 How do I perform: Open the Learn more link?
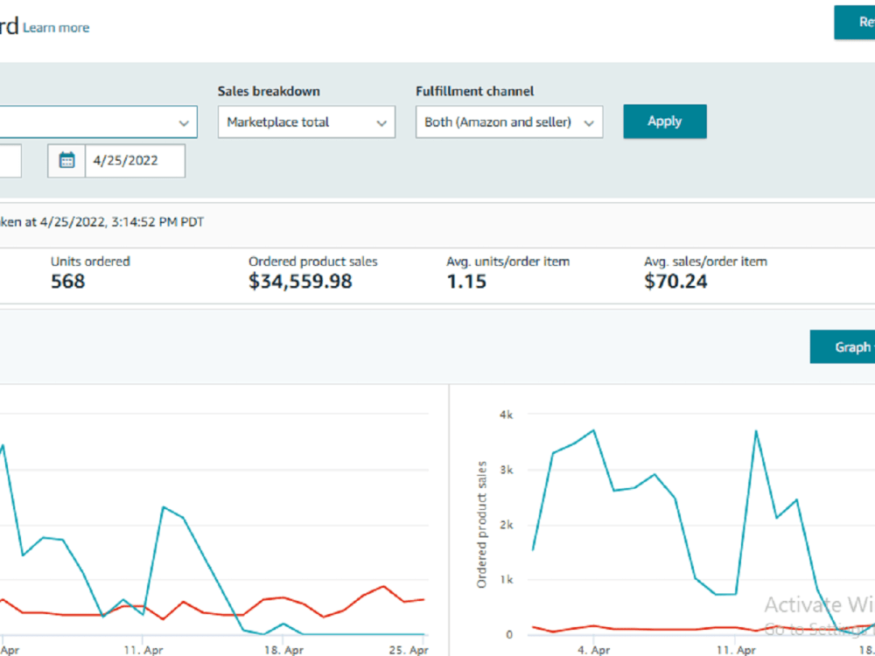click(x=56, y=28)
